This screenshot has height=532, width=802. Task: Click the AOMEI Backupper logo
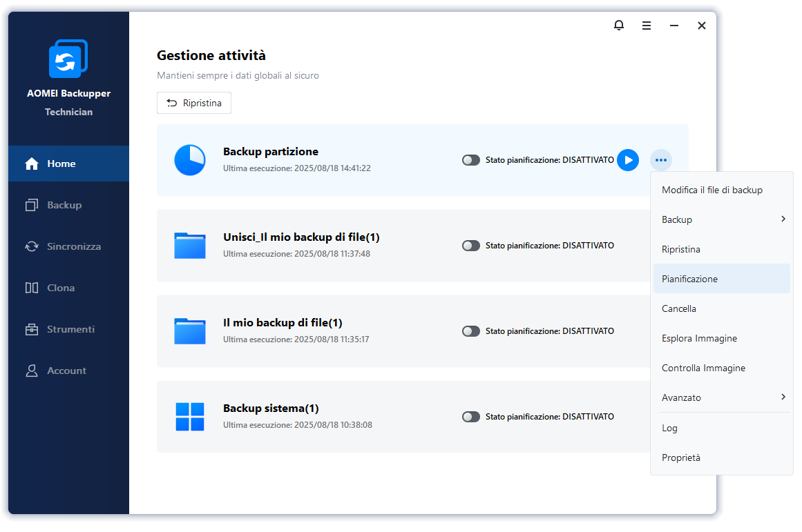point(68,59)
